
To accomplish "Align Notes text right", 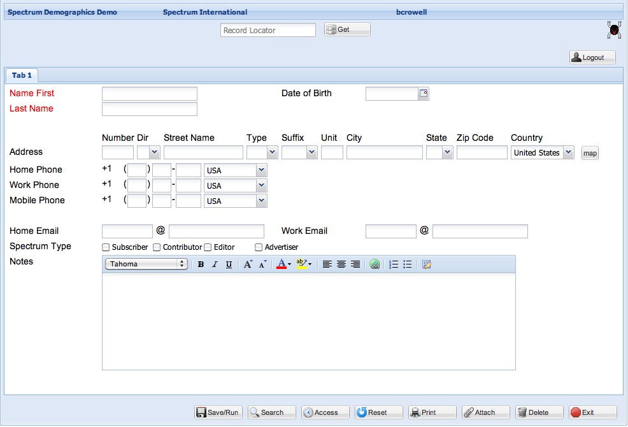I will pyautogui.click(x=355, y=264).
